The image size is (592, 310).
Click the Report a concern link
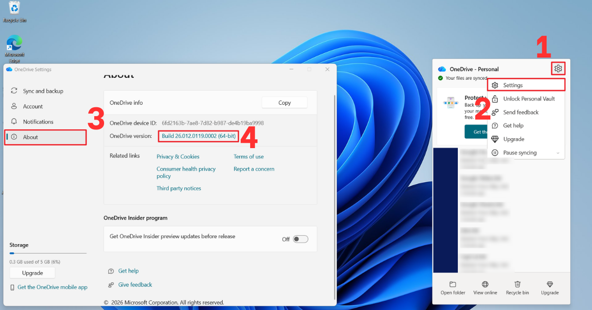(254, 169)
